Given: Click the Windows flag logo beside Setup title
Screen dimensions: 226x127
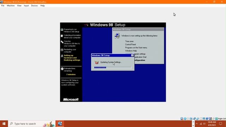Looking at the screenshot, I should click(x=86, y=25).
